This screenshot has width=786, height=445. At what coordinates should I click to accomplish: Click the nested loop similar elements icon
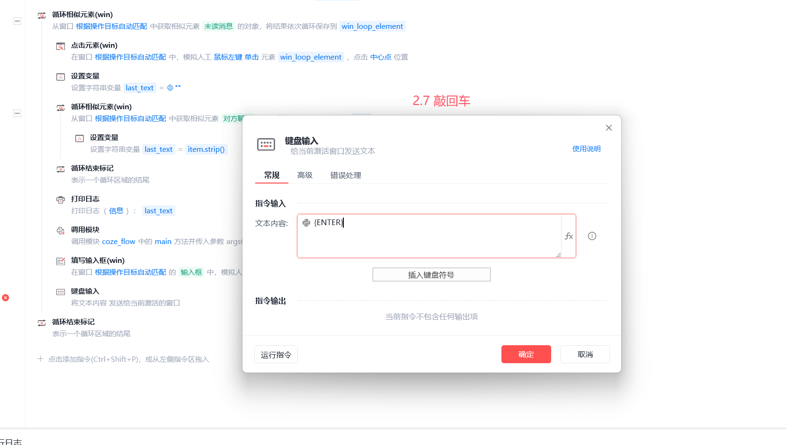click(61, 107)
